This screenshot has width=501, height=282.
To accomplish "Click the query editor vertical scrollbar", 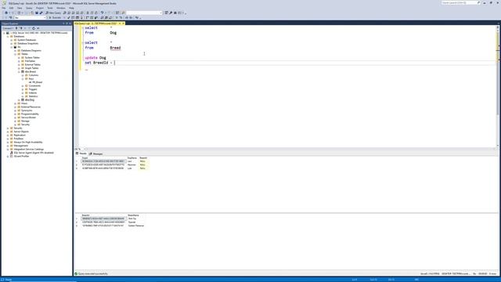I will (x=497, y=86).
